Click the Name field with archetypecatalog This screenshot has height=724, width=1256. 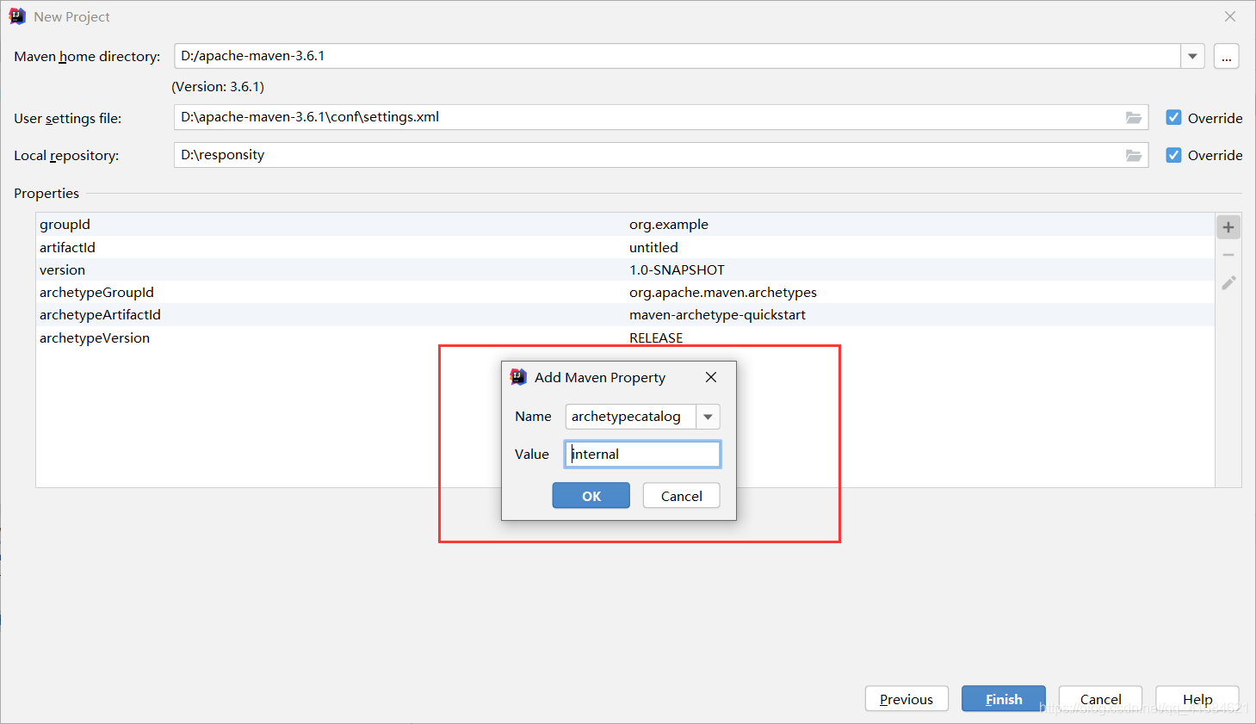tap(631, 417)
